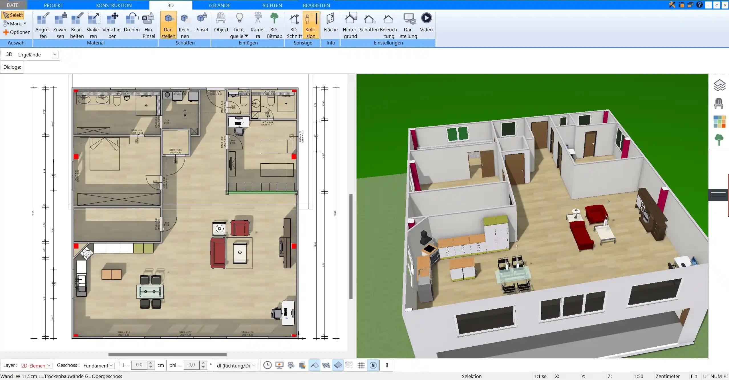
Task: Open the Lichtquelle dropdown
Action: coord(246,36)
